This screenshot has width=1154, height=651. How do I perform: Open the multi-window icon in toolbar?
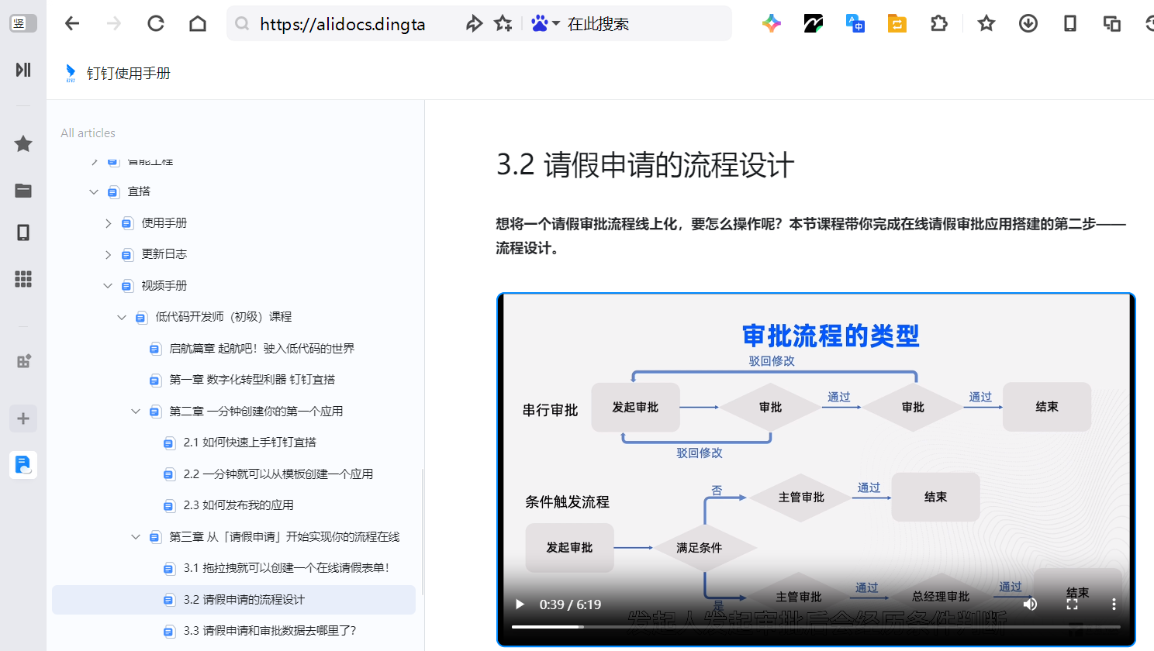click(1112, 23)
